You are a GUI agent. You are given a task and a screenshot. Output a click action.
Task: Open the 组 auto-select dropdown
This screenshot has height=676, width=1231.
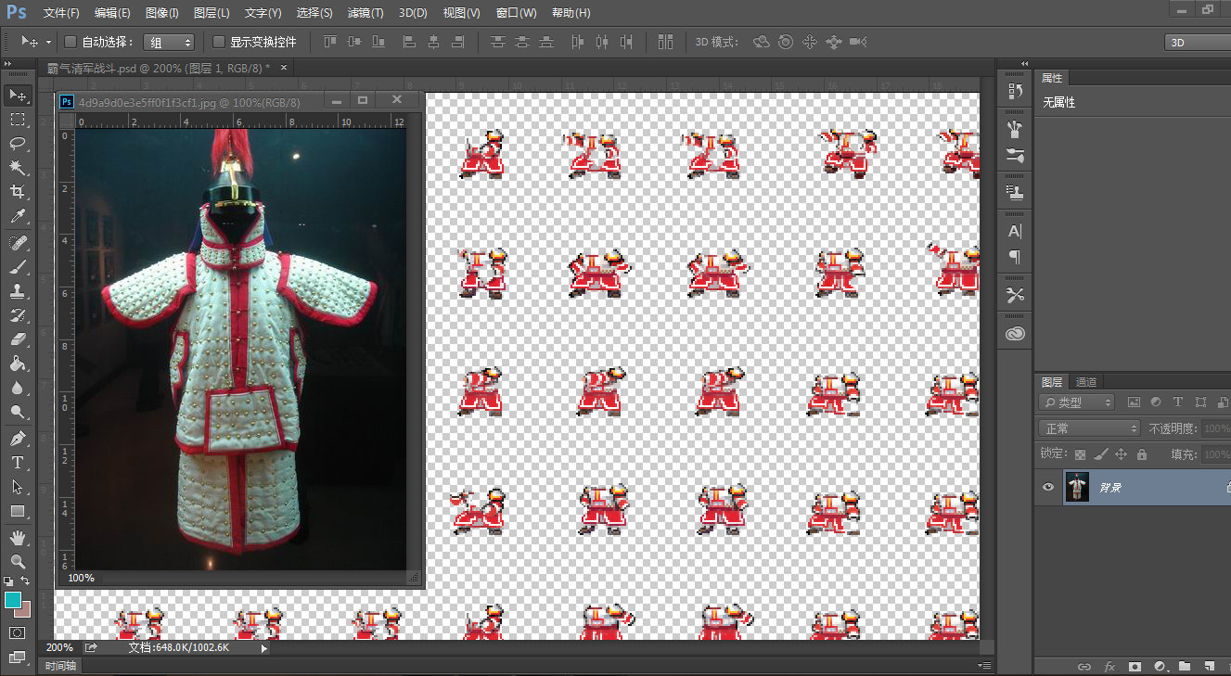coord(170,42)
